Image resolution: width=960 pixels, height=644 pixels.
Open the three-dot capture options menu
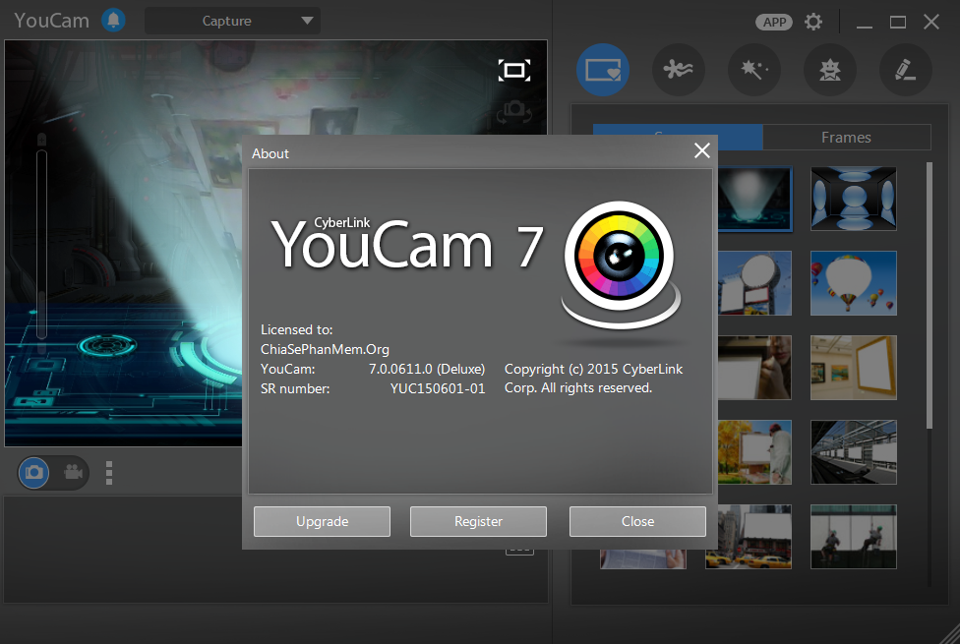tap(109, 473)
